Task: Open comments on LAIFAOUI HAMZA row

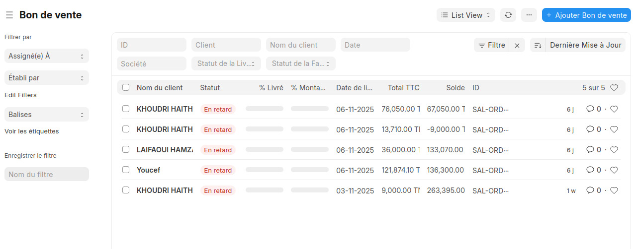Action: point(594,150)
